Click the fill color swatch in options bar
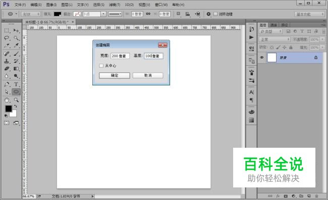328x200 pixels. pyautogui.click(x=58, y=14)
